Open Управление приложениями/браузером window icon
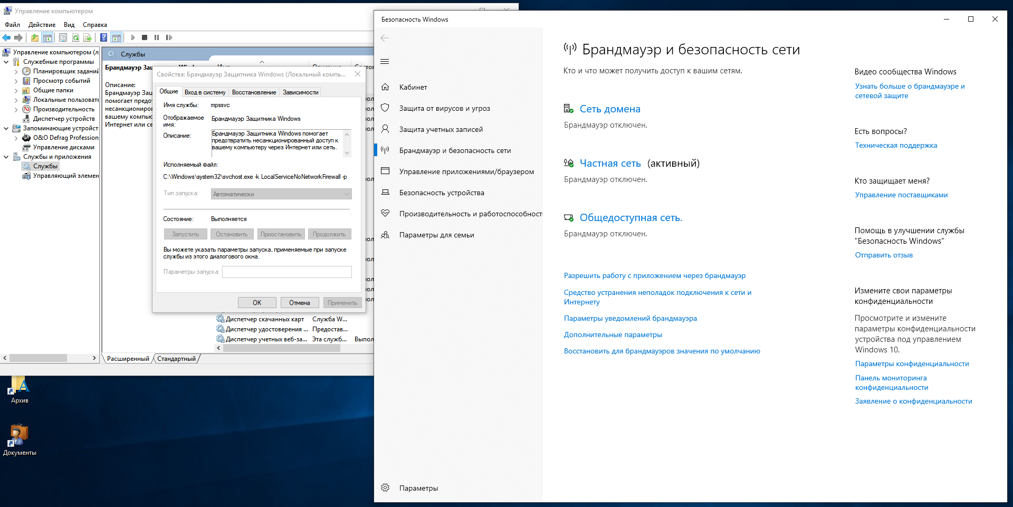This screenshot has height=507, width=1013. [385, 171]
